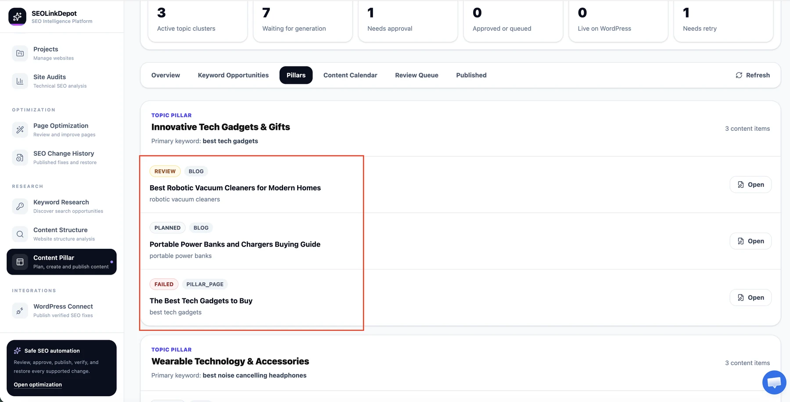Image resolution: width=790 pixels, height=402 pixels.
Task: Click title Portable Power Banks and Chargers Buying Guide
Action: 235,244
